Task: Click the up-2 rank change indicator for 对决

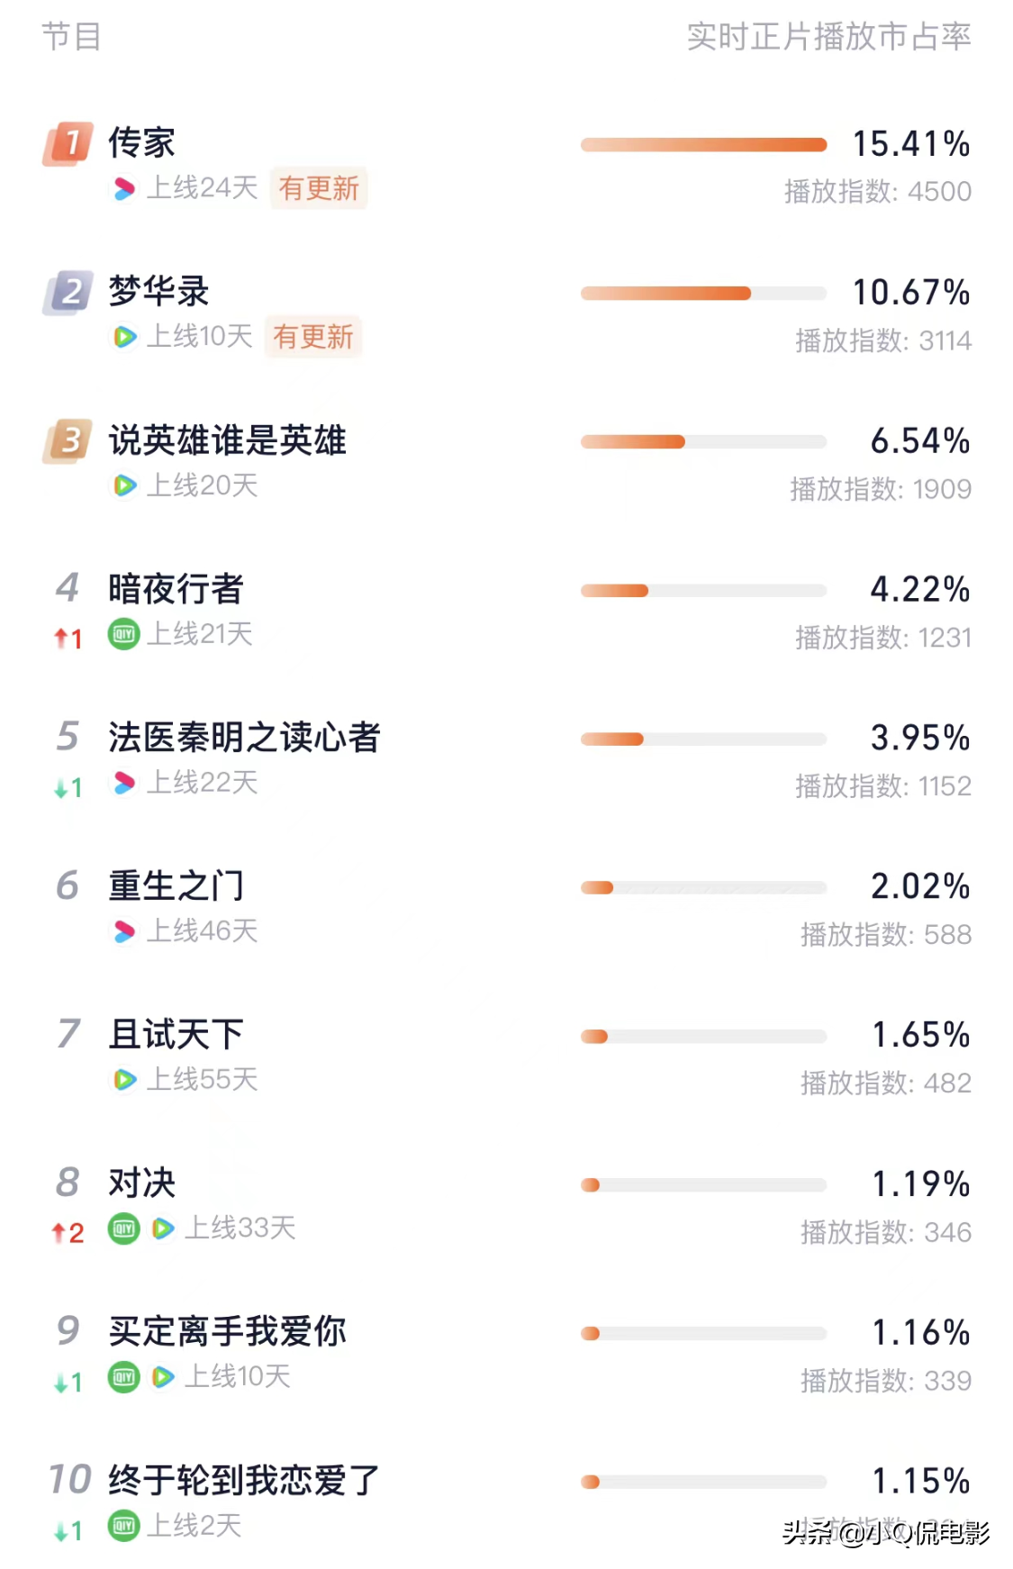Action: (x=68, y=1233)
